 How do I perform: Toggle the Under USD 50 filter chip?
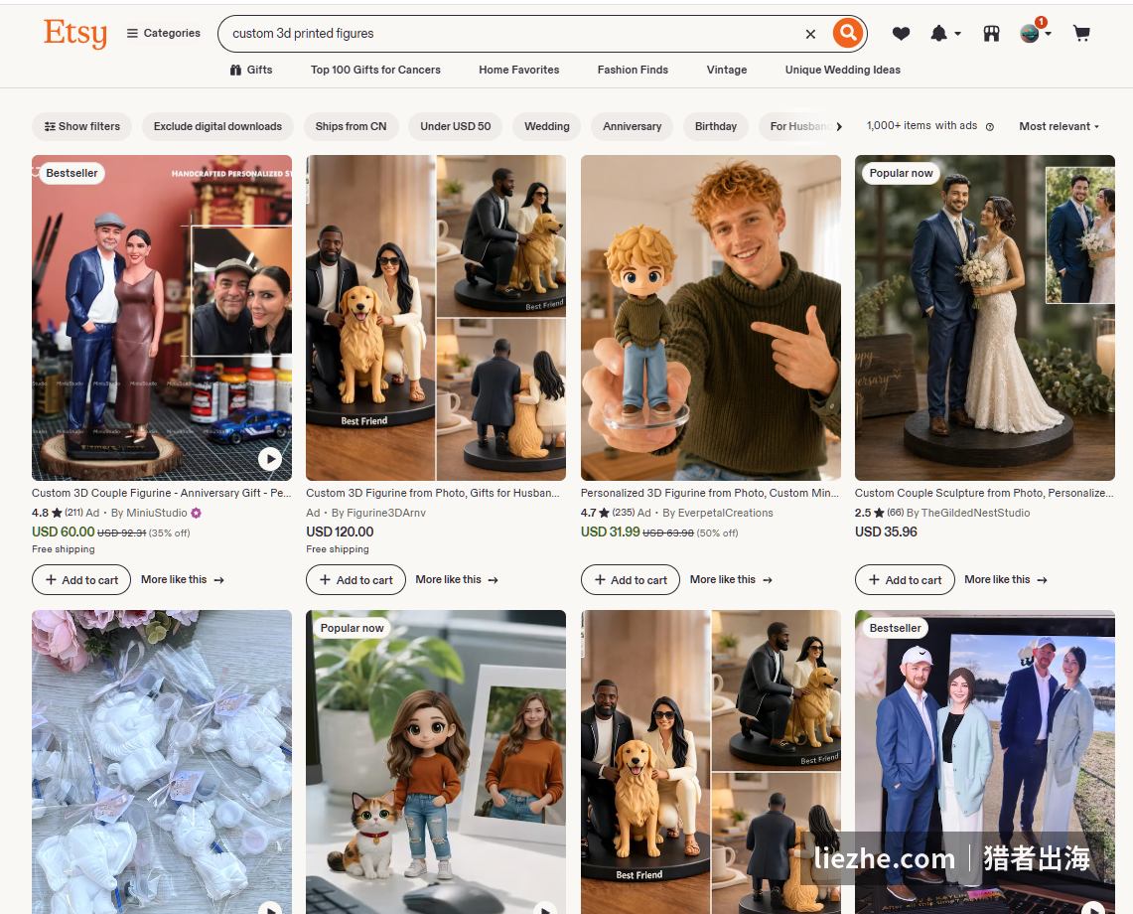(455, 126)
